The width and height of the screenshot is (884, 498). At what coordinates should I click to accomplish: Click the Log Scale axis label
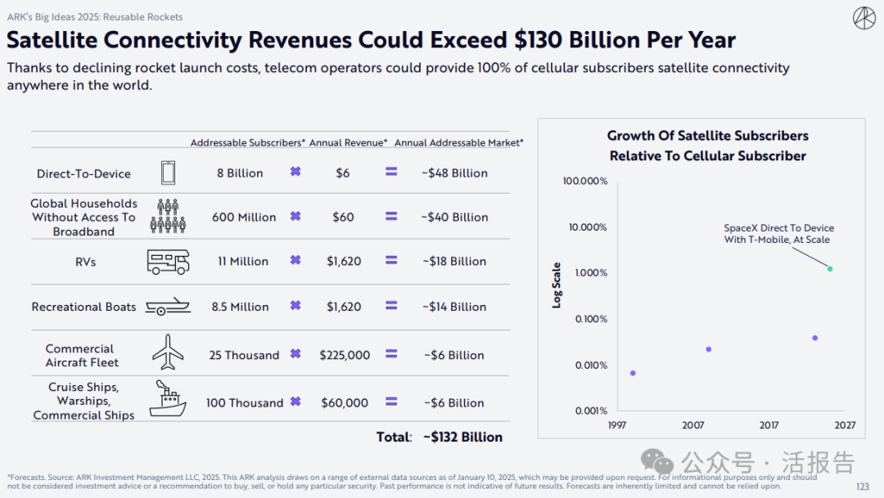[x=557, y=285]
